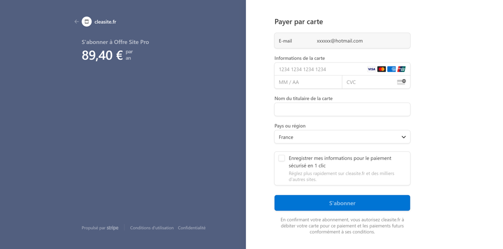Click the Stripe logo in footer

tap(113, 228)
